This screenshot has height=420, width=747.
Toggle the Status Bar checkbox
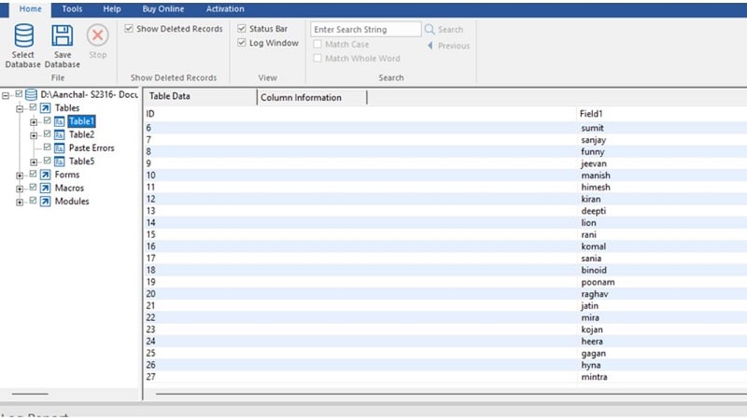(x=242, y=29)
